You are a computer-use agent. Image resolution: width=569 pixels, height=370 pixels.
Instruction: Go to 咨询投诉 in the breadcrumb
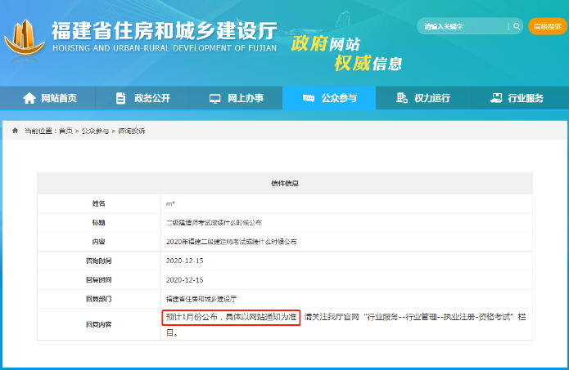pyautogui.click(x=132, y=131)
